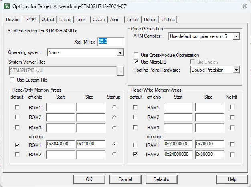Viewport: 251px width, 187px height.
Task: Check the RAM2 default checkbox
Action: [x=135, y=117]
